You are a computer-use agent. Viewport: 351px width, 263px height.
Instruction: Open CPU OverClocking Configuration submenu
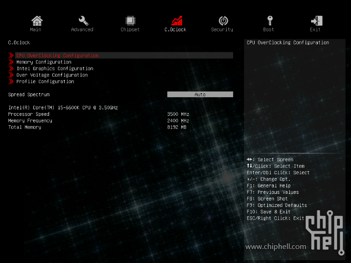[x=124, y=55]
